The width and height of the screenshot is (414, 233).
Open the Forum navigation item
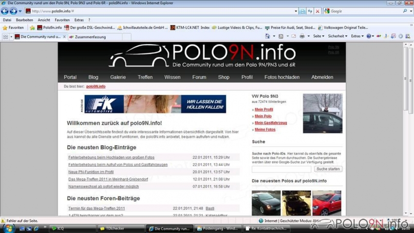(199, 77)
